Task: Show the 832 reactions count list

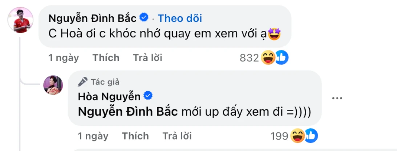Action: pyautogui.click(x=249, y=58)
